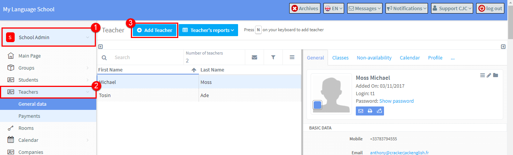Click the pencil edit icon
The height and width of the screenshot is (155, 513).
point(489,75)
